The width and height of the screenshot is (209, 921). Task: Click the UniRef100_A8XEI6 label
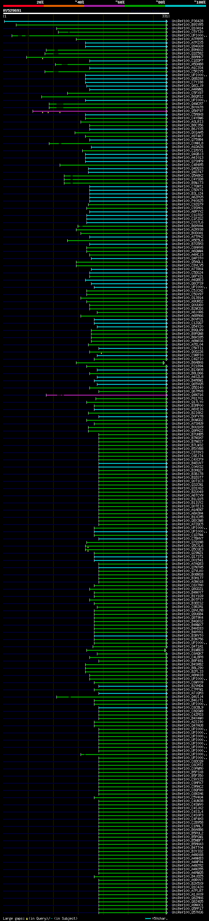tap(187, 409)
